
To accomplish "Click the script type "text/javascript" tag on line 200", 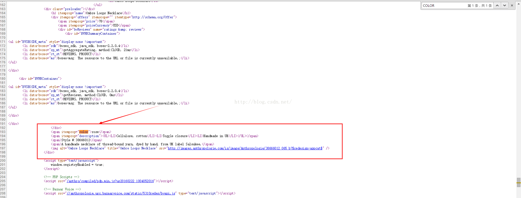I will (71, 161).
